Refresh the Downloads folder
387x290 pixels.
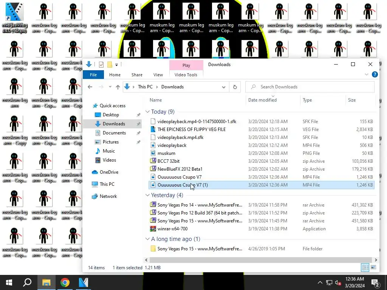pyautogui.click(x=235, y=87)
